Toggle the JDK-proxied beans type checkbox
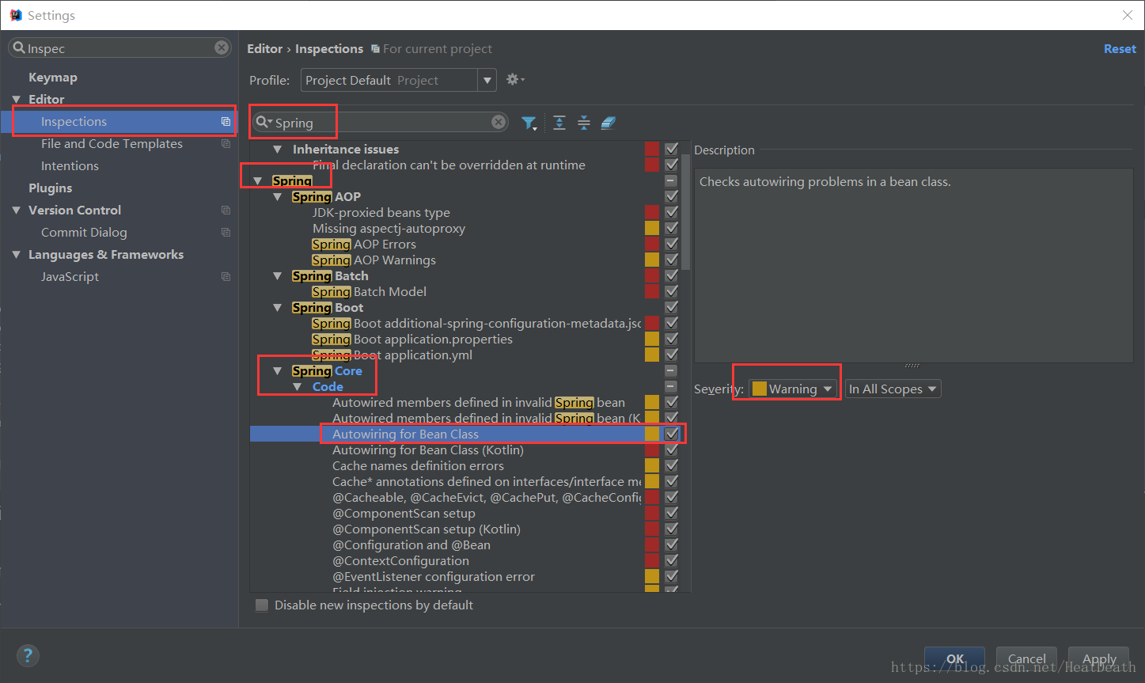Screen dimensions: 1145x683 tap(672, 212)
